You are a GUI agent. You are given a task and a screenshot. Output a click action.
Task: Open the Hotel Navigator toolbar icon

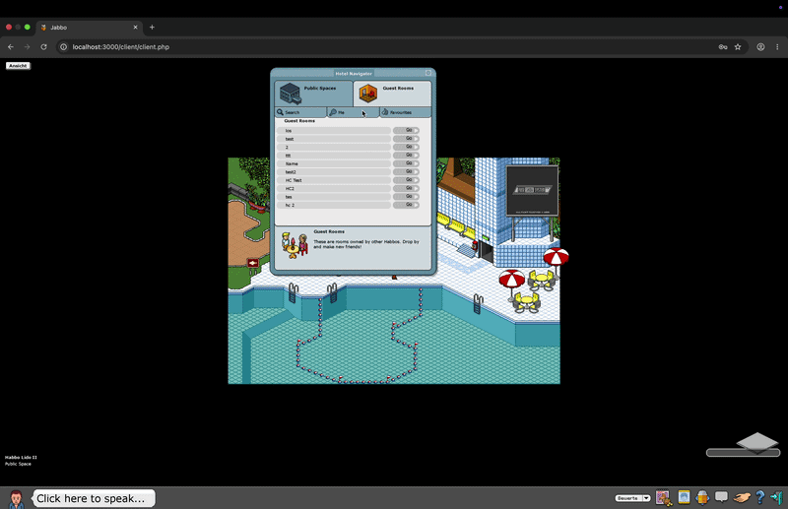[x=702, y=497]
